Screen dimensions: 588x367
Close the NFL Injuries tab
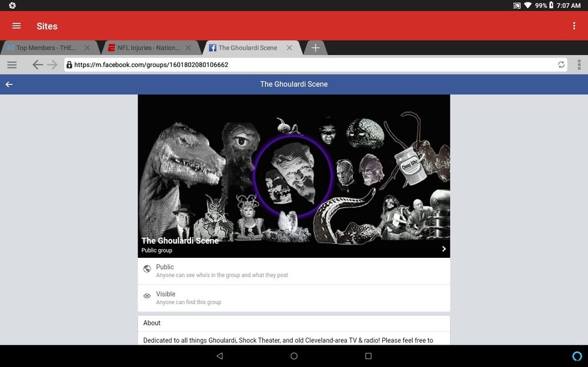click(188, 48)
